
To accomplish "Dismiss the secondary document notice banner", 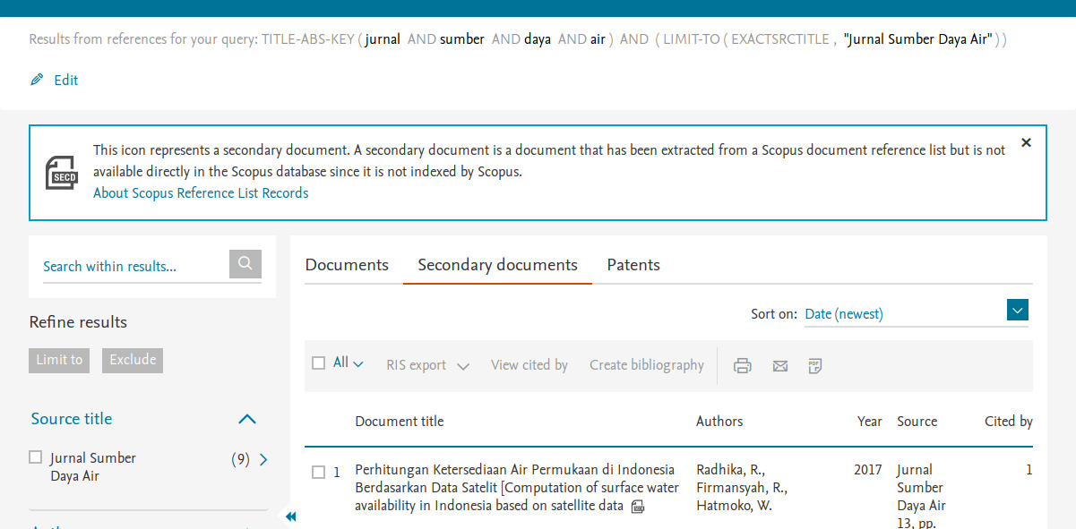I will 1026,141.
